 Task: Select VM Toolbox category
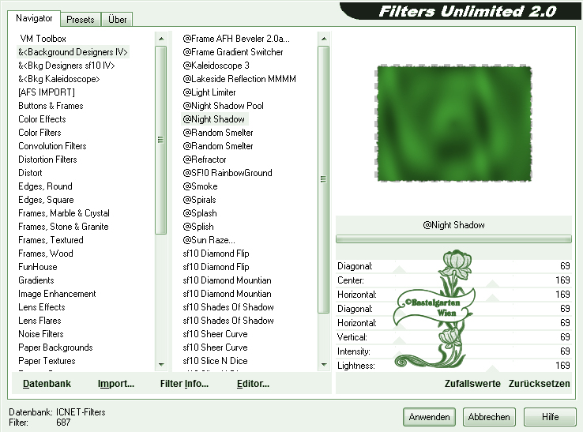(43, 39)
